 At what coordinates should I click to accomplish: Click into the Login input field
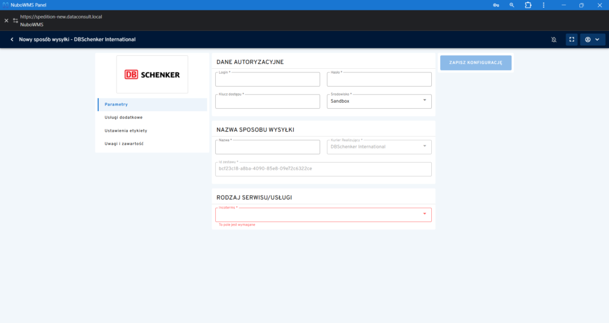(268, 80)
